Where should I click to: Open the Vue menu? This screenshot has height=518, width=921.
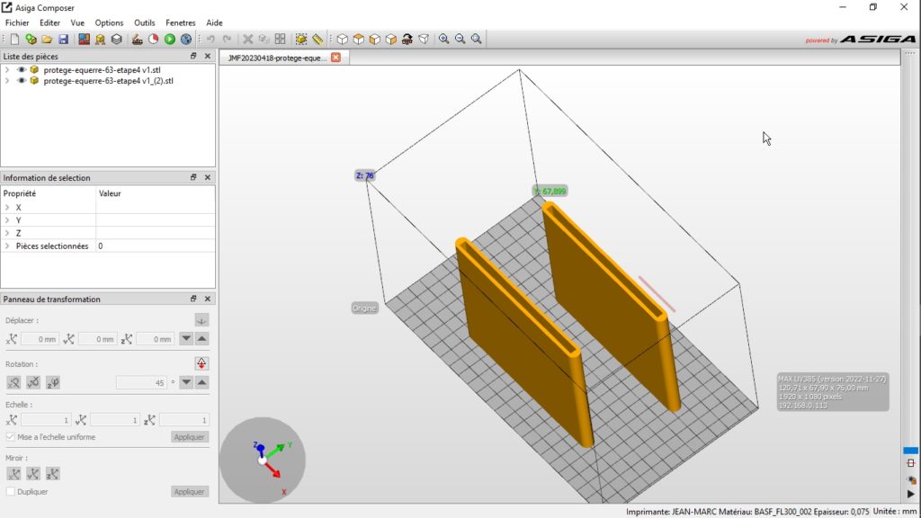pyautogui.click(x=77, y=22)
